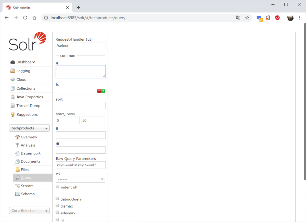Click the browser back arrow

tap(7, 18)
